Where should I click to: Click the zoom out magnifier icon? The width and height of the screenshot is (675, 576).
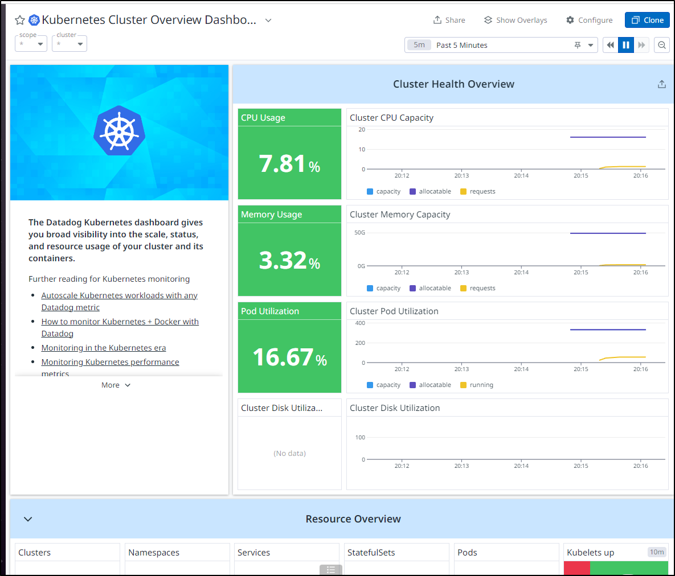(662, 45)
